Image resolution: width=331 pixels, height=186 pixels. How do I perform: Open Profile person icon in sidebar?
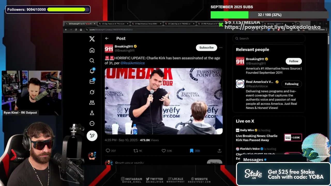tap(92, 113)
